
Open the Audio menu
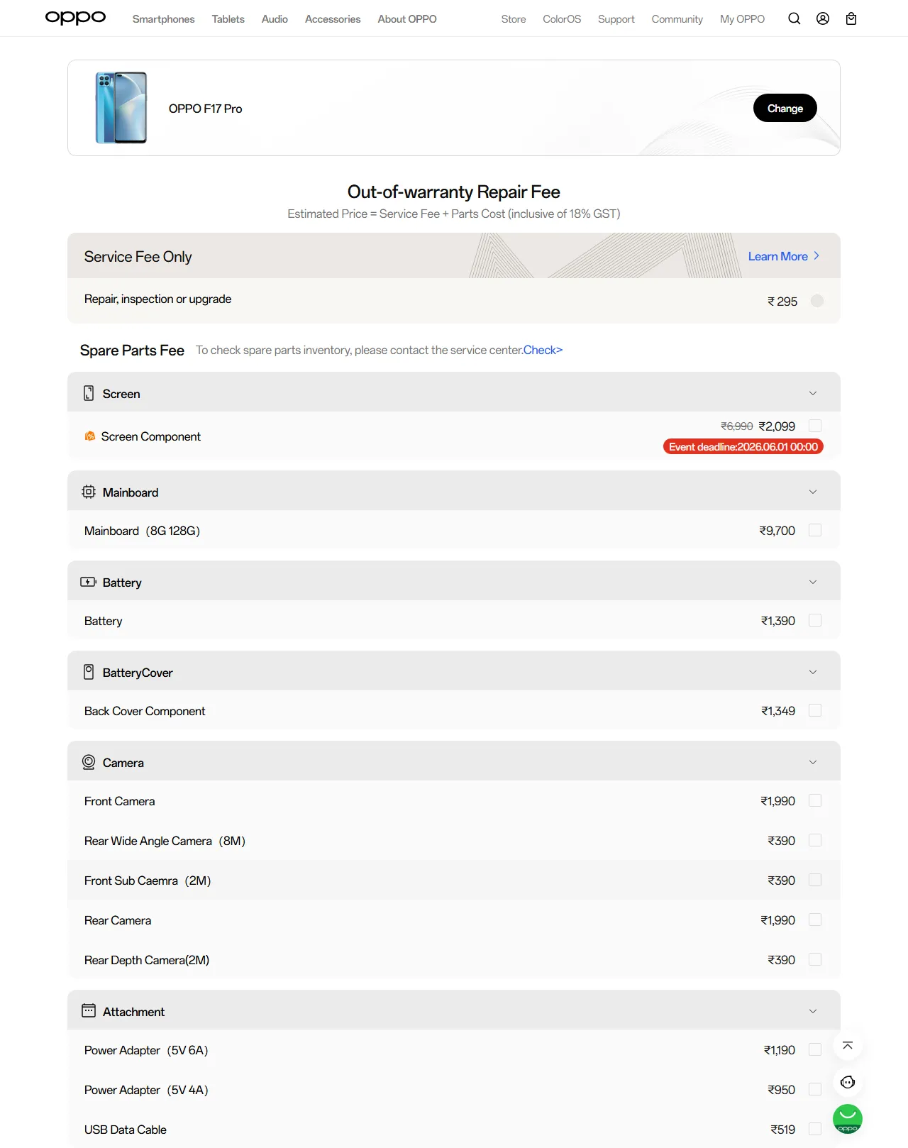275,19
